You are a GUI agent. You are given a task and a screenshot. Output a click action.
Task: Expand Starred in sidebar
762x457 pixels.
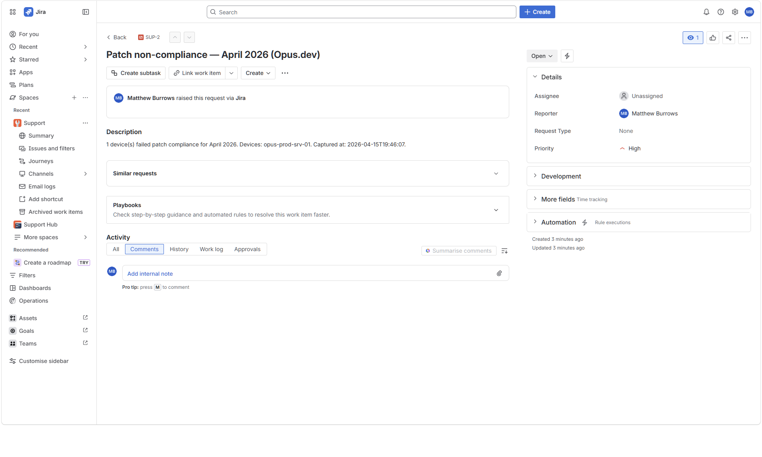[85, 60]
